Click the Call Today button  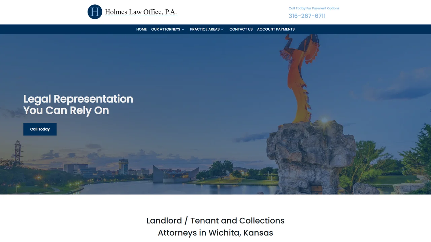click(40, 129)
